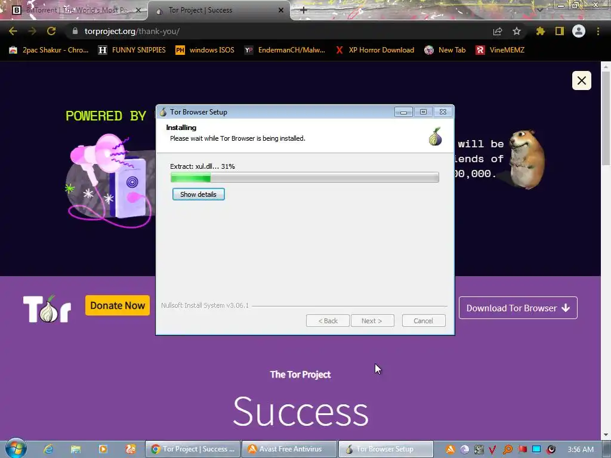The image size is (611, 458).
Task: Click the red V tray icon
Action: 492,450
